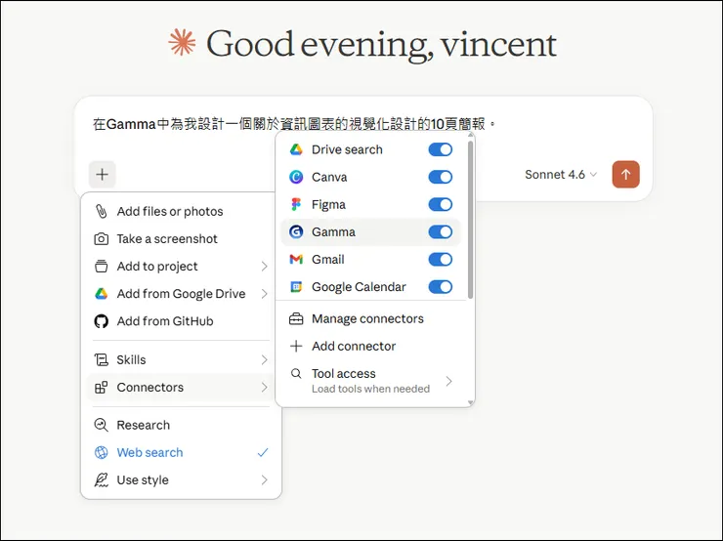Viewport: 723px width, 541px height.
Task: Choose the Research menu entry
Action: click(181, 425)
